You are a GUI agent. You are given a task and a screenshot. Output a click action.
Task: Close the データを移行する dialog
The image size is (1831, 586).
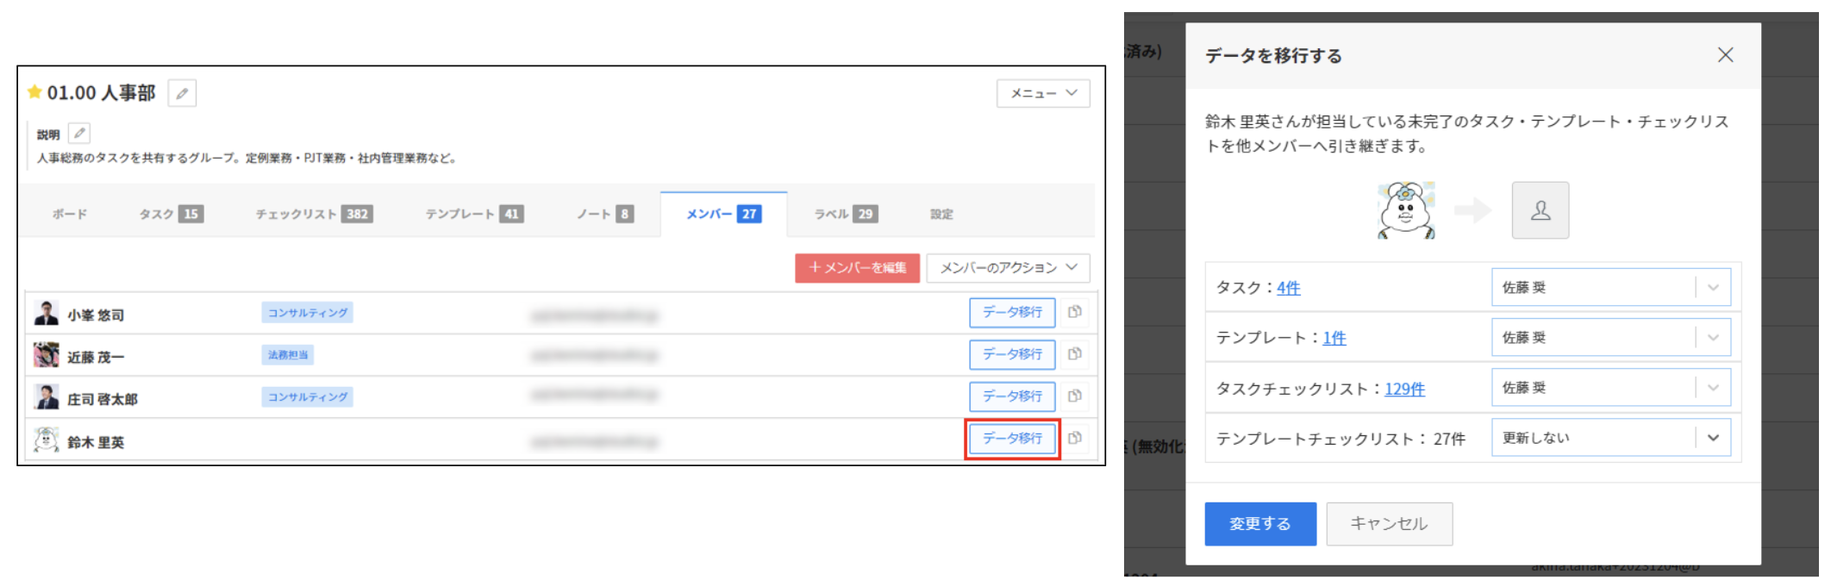tap(1725, 55)
